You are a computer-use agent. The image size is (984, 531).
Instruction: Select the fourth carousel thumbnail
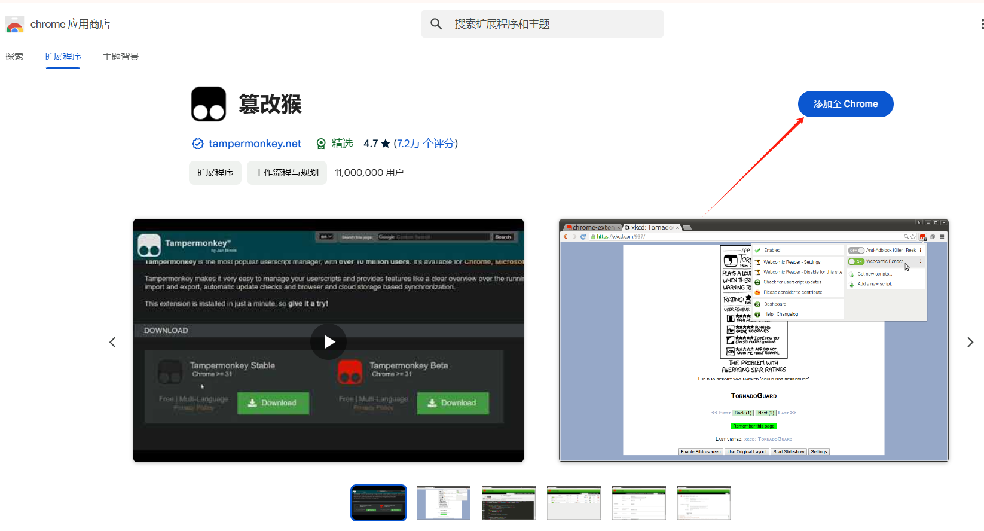point(574,503)
